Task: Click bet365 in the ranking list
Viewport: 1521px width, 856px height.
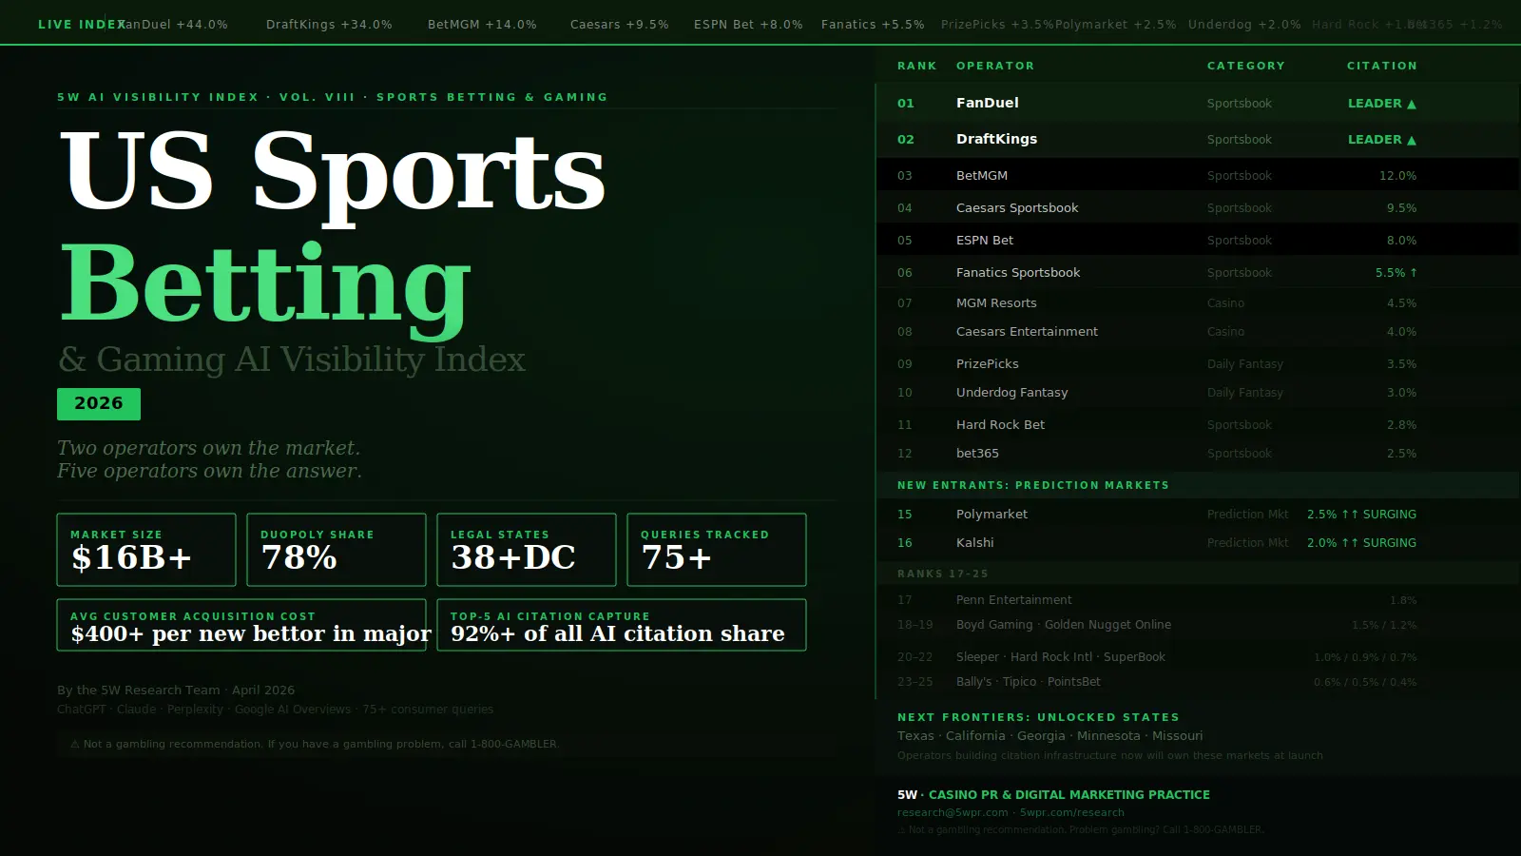Action: (977, 454)
